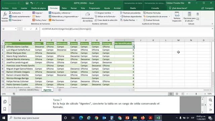Click Crear desde la selección
215x121 pixels.
tap(106, 20)
